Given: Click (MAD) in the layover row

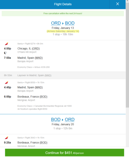Looking at the screenshot, I should [48, 75].
